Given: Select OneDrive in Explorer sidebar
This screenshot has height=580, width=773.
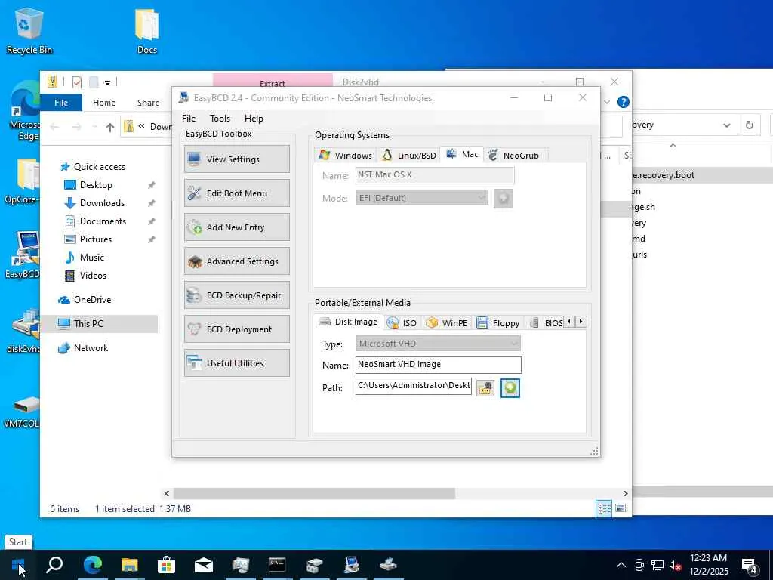Looking at the screenshot, I should pos(92,300).
